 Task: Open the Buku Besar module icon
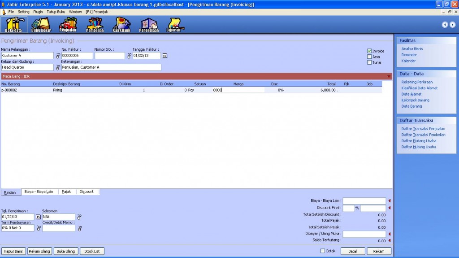(41, 24)
